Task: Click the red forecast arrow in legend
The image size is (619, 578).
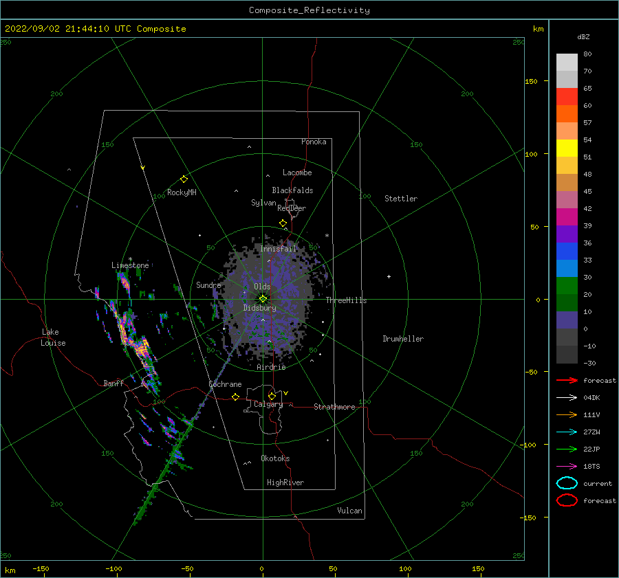Action: pyautogui.click(x=567, y=380)
